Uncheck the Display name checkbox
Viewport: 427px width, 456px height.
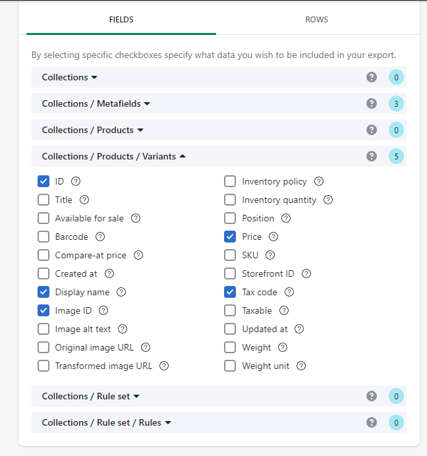pos(43,292)
